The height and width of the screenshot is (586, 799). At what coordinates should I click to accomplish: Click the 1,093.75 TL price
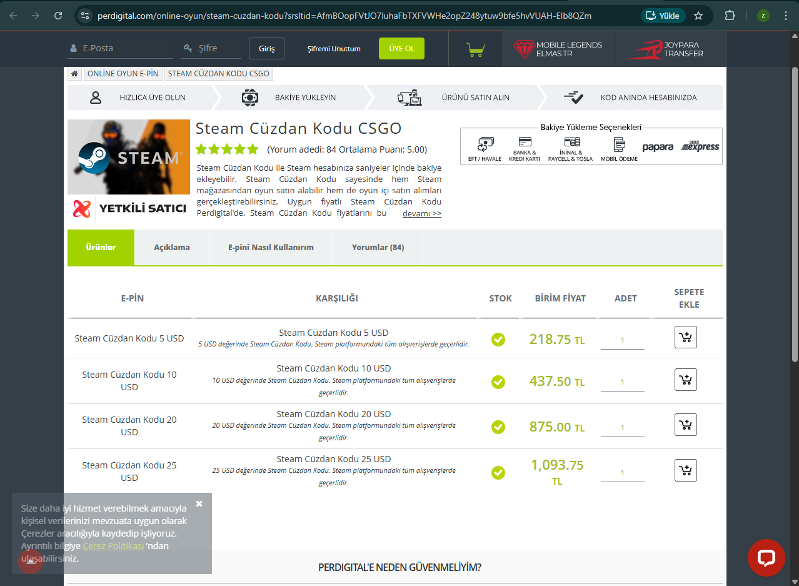[557, 473]
